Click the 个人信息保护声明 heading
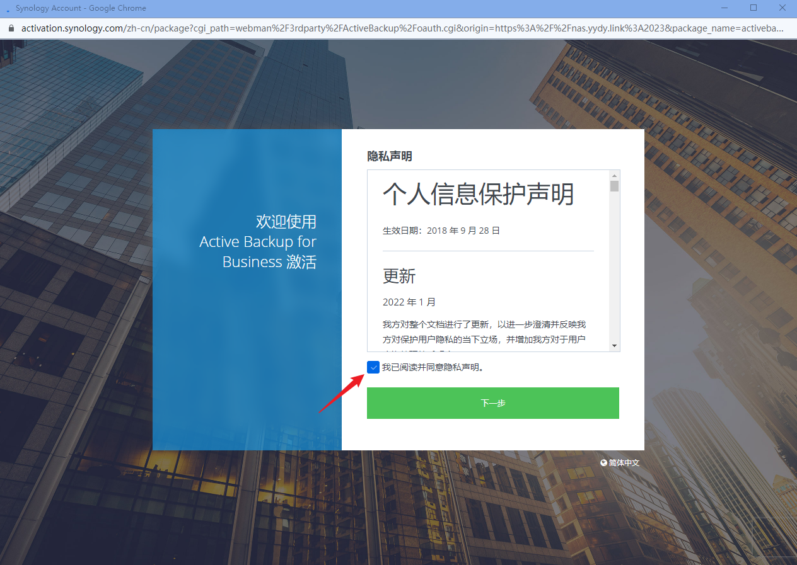The height and width of the screenshot is (565, 797). point(479,195)
